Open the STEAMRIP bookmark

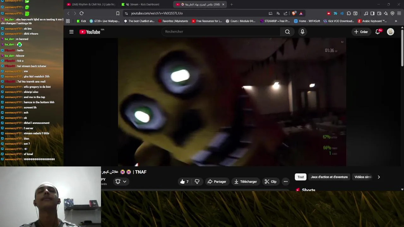point(275,21)
